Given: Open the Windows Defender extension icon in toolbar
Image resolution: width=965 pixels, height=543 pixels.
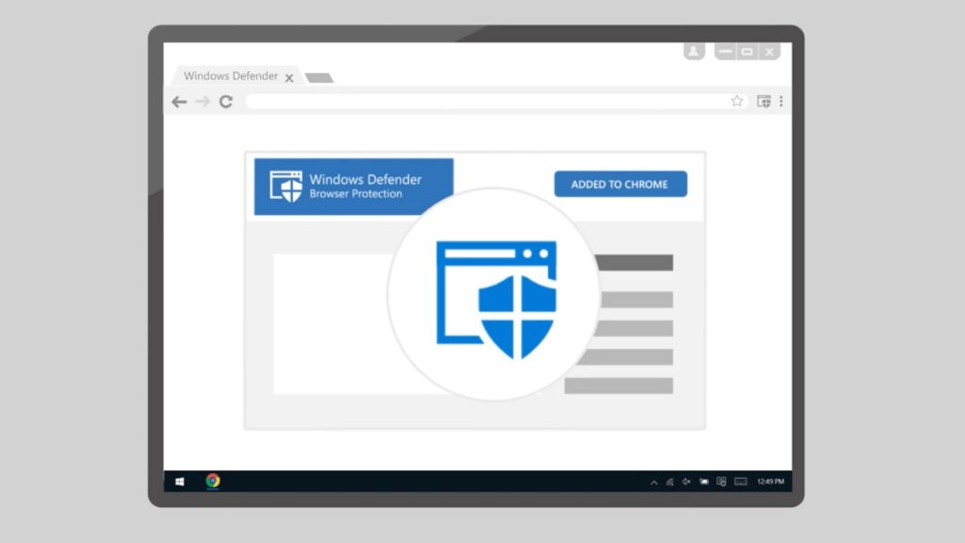Looking at the screenshot, I should tap(764, 101).
